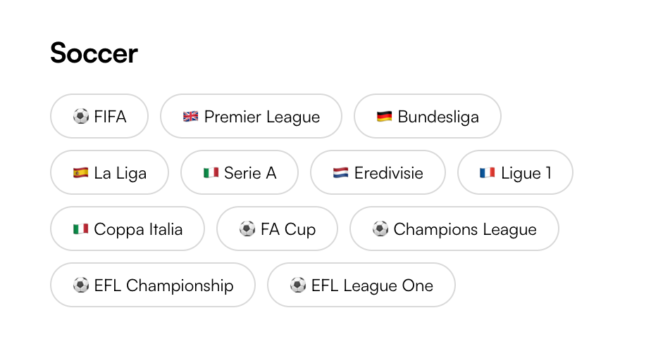Click the soccer ball icon beside FIFA

pos(80,117)
